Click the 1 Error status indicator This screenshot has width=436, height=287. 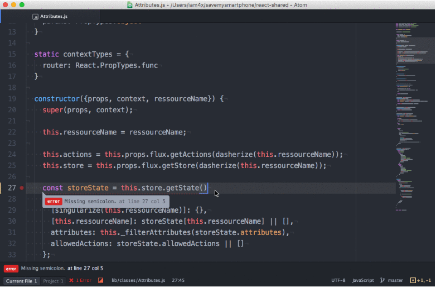coord(80,280)
